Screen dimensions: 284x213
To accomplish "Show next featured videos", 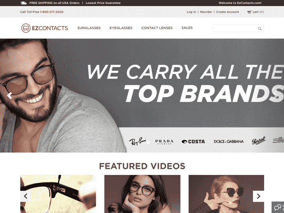I will coord(258,196).
